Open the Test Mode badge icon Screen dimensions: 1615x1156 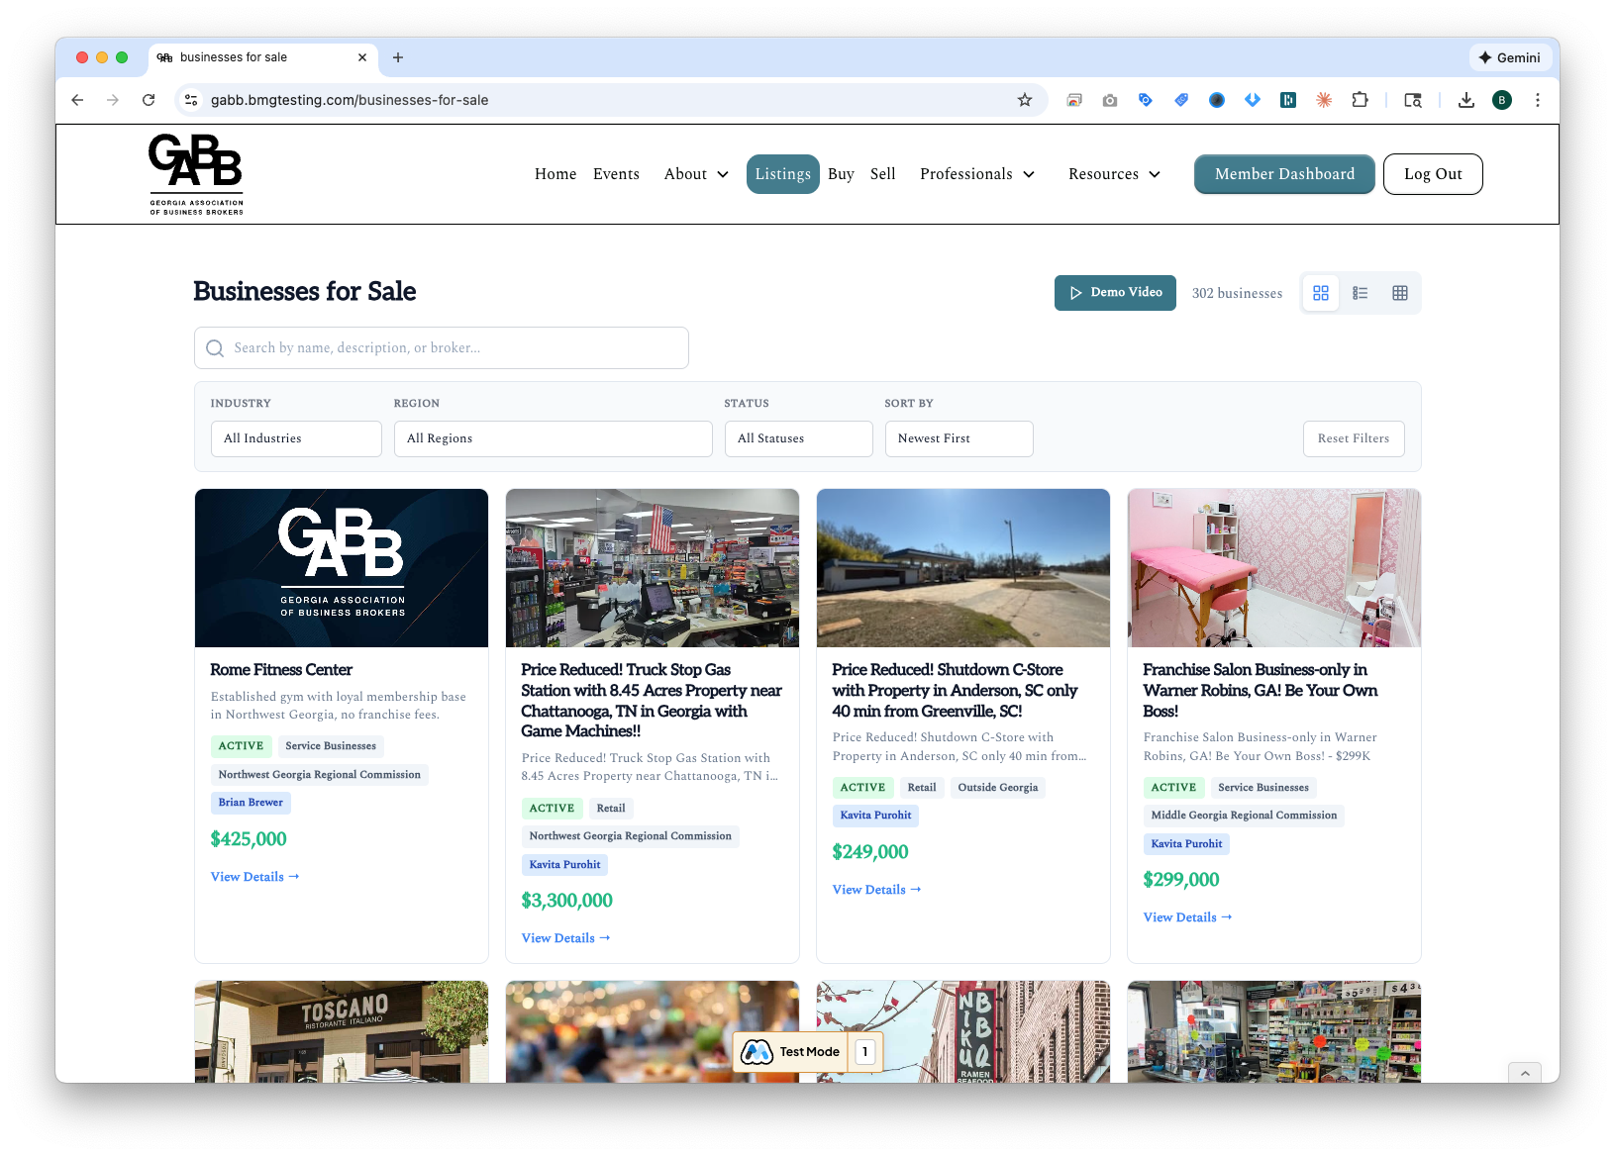coord(757,1051)
